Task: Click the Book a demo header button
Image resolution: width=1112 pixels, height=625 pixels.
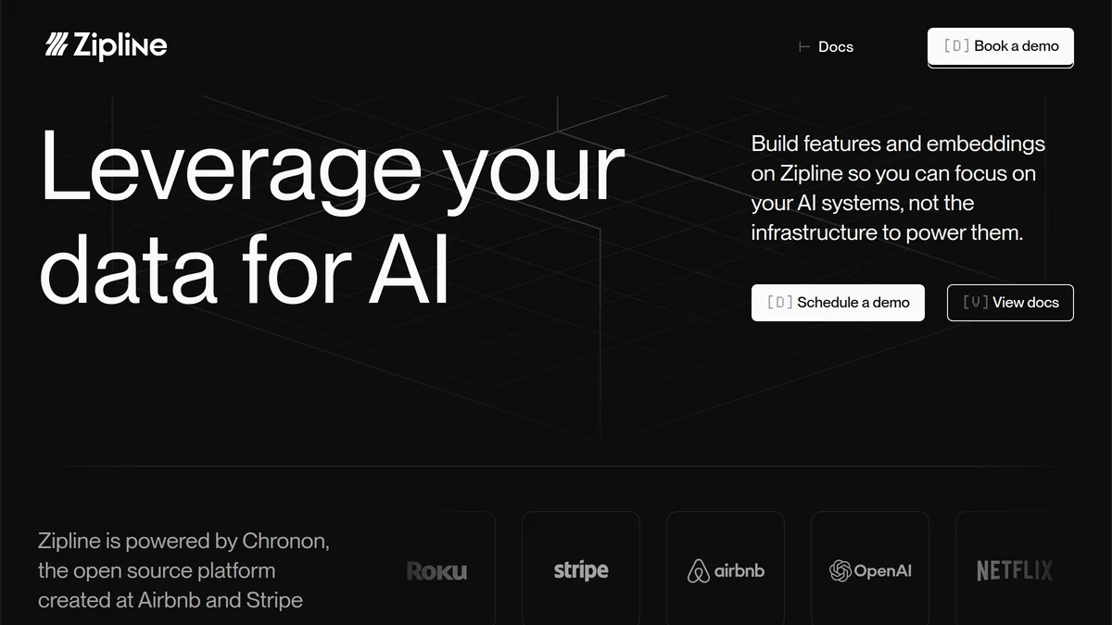Action: 1000,46
